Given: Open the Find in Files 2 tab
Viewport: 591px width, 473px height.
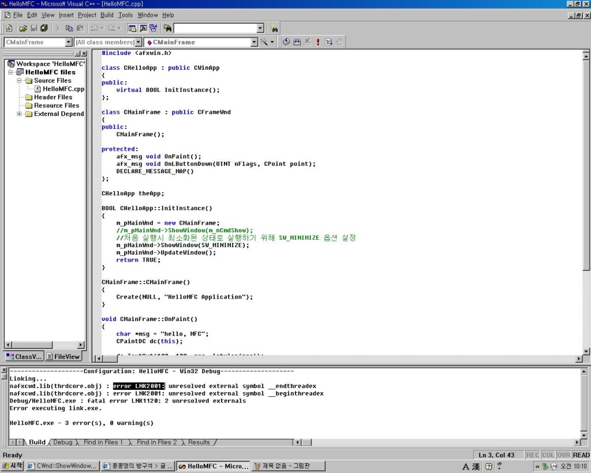Looking at the screenshot, I should [156, 442].
